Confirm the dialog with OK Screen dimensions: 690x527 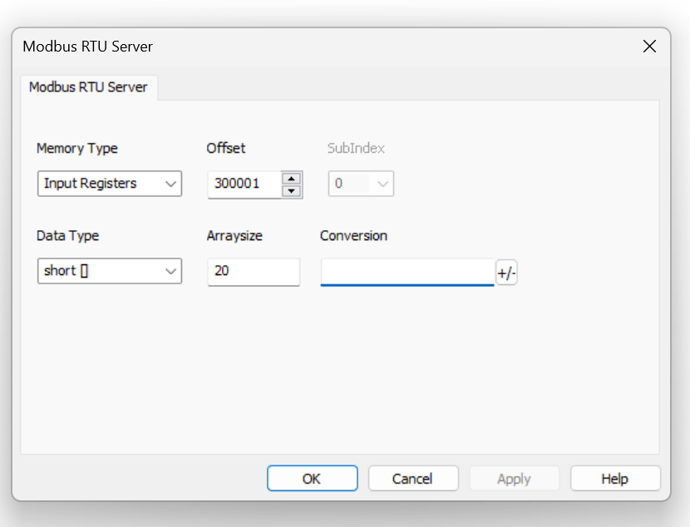312,478
